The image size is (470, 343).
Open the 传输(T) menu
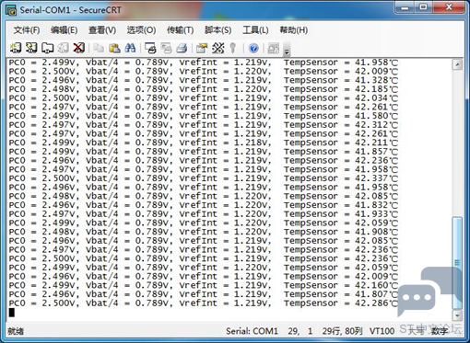coord(180,30)
